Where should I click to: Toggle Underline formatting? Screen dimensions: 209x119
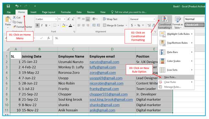[46, 25]
